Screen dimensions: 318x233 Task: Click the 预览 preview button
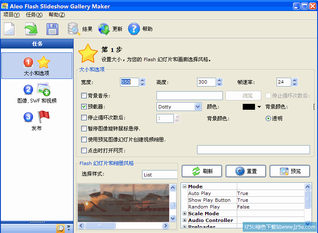click(x=290, y=171)
